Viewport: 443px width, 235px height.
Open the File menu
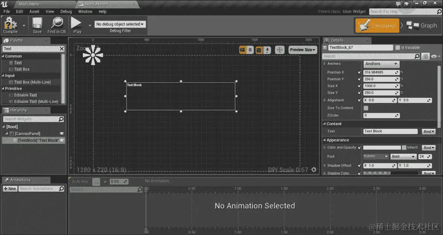point(7,12)
